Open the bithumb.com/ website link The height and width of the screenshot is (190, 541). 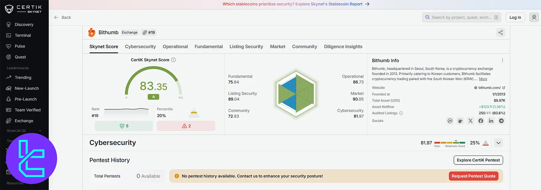(490, 88)
